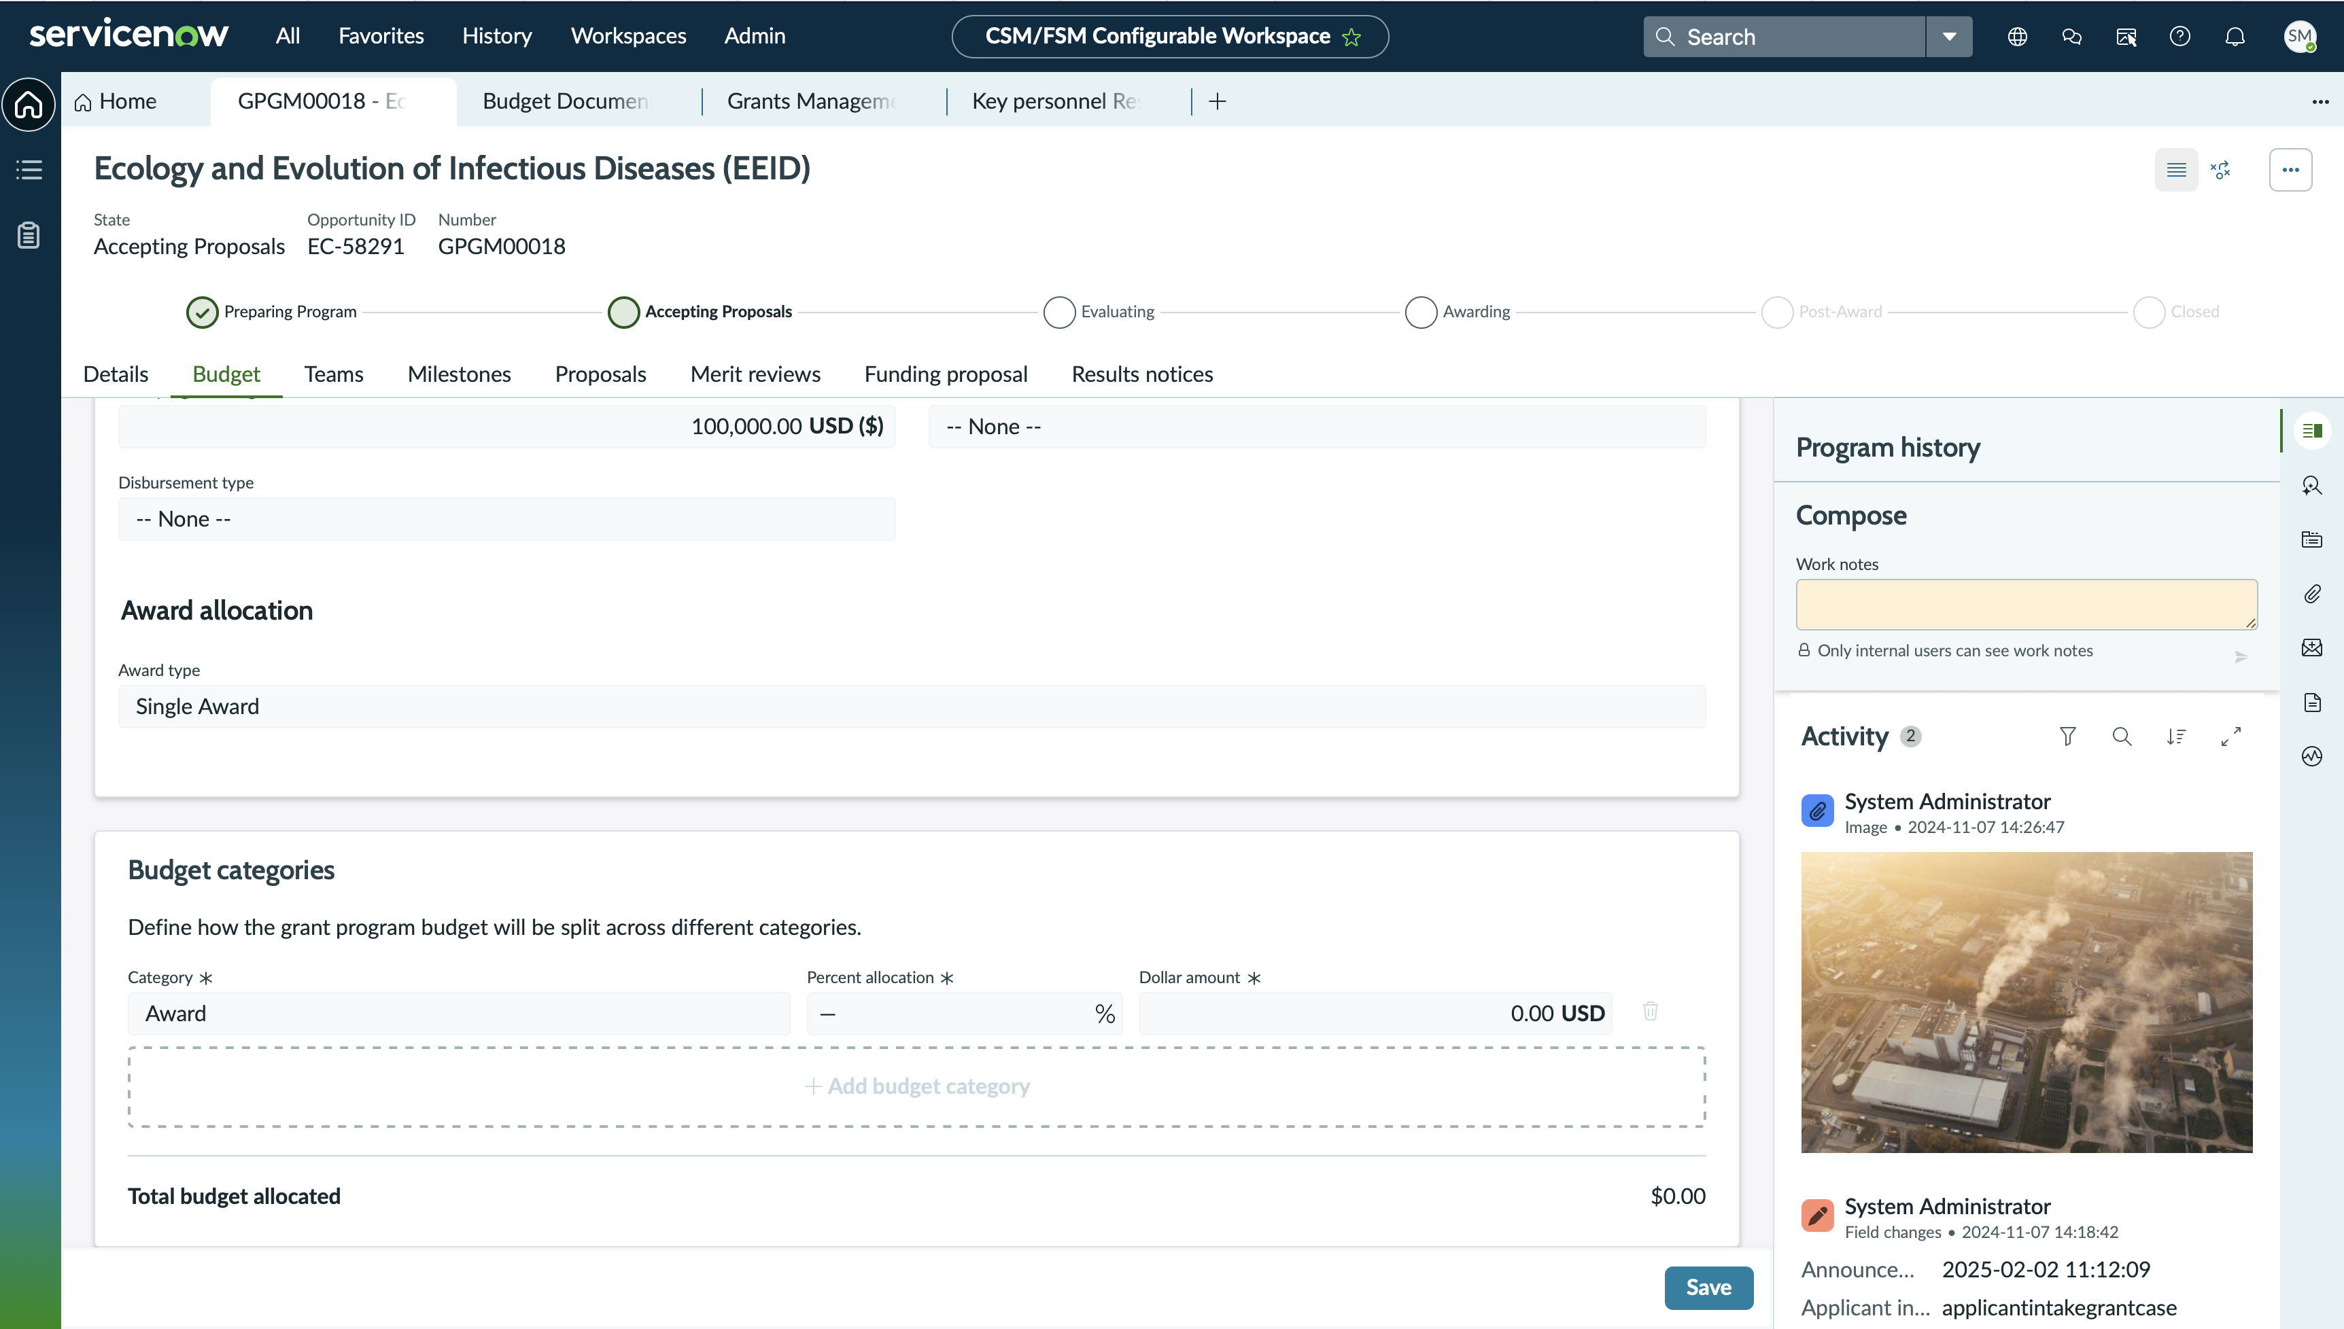Open the Disbursement type dropdown

506,519
